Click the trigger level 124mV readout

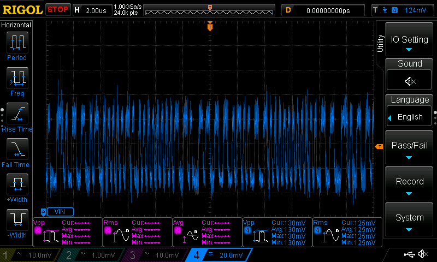pyautogui.click(x=415, y=10)
